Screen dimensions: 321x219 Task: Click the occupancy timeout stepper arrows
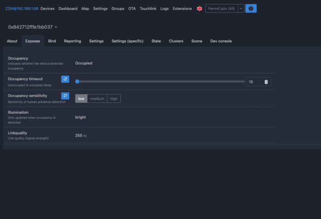[x=266, y=82]
